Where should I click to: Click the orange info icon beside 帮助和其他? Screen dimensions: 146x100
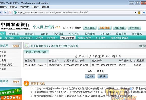(26, 83)
